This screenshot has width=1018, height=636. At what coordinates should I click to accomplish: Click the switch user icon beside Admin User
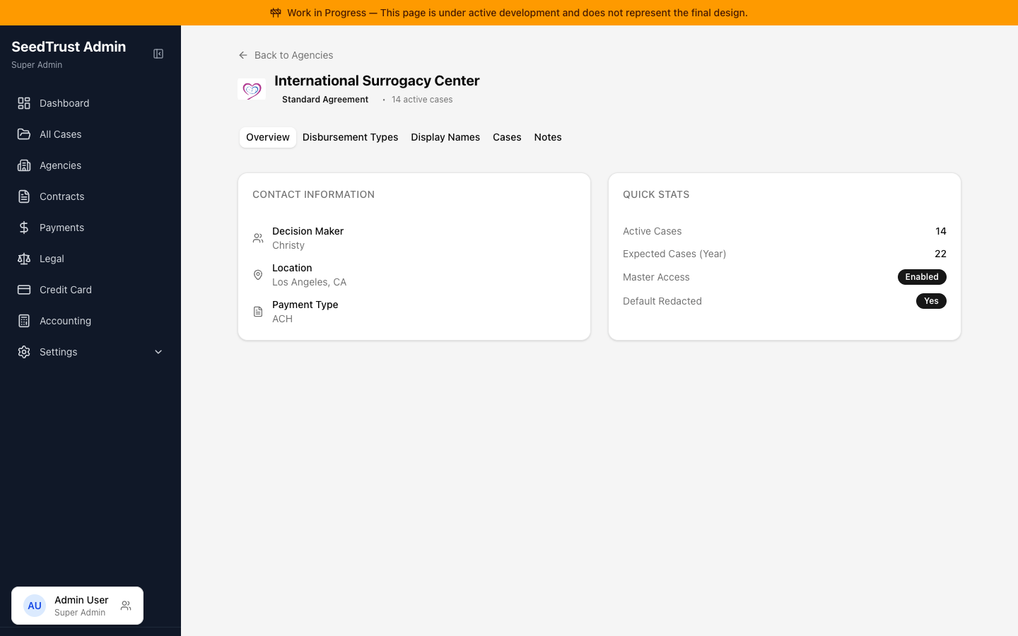tap(126, 606)
